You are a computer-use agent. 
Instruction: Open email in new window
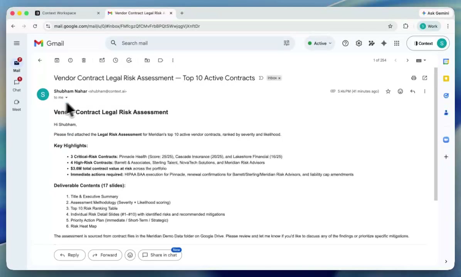[x=425, y=78]
